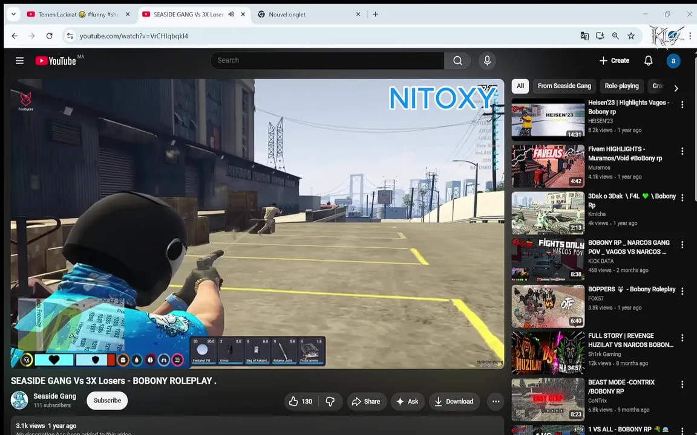Image resolution: width=697 pixels, height=435 pixels.
Task: Open options for 3Dak o 3Dak video
Action: pos(682,198)
